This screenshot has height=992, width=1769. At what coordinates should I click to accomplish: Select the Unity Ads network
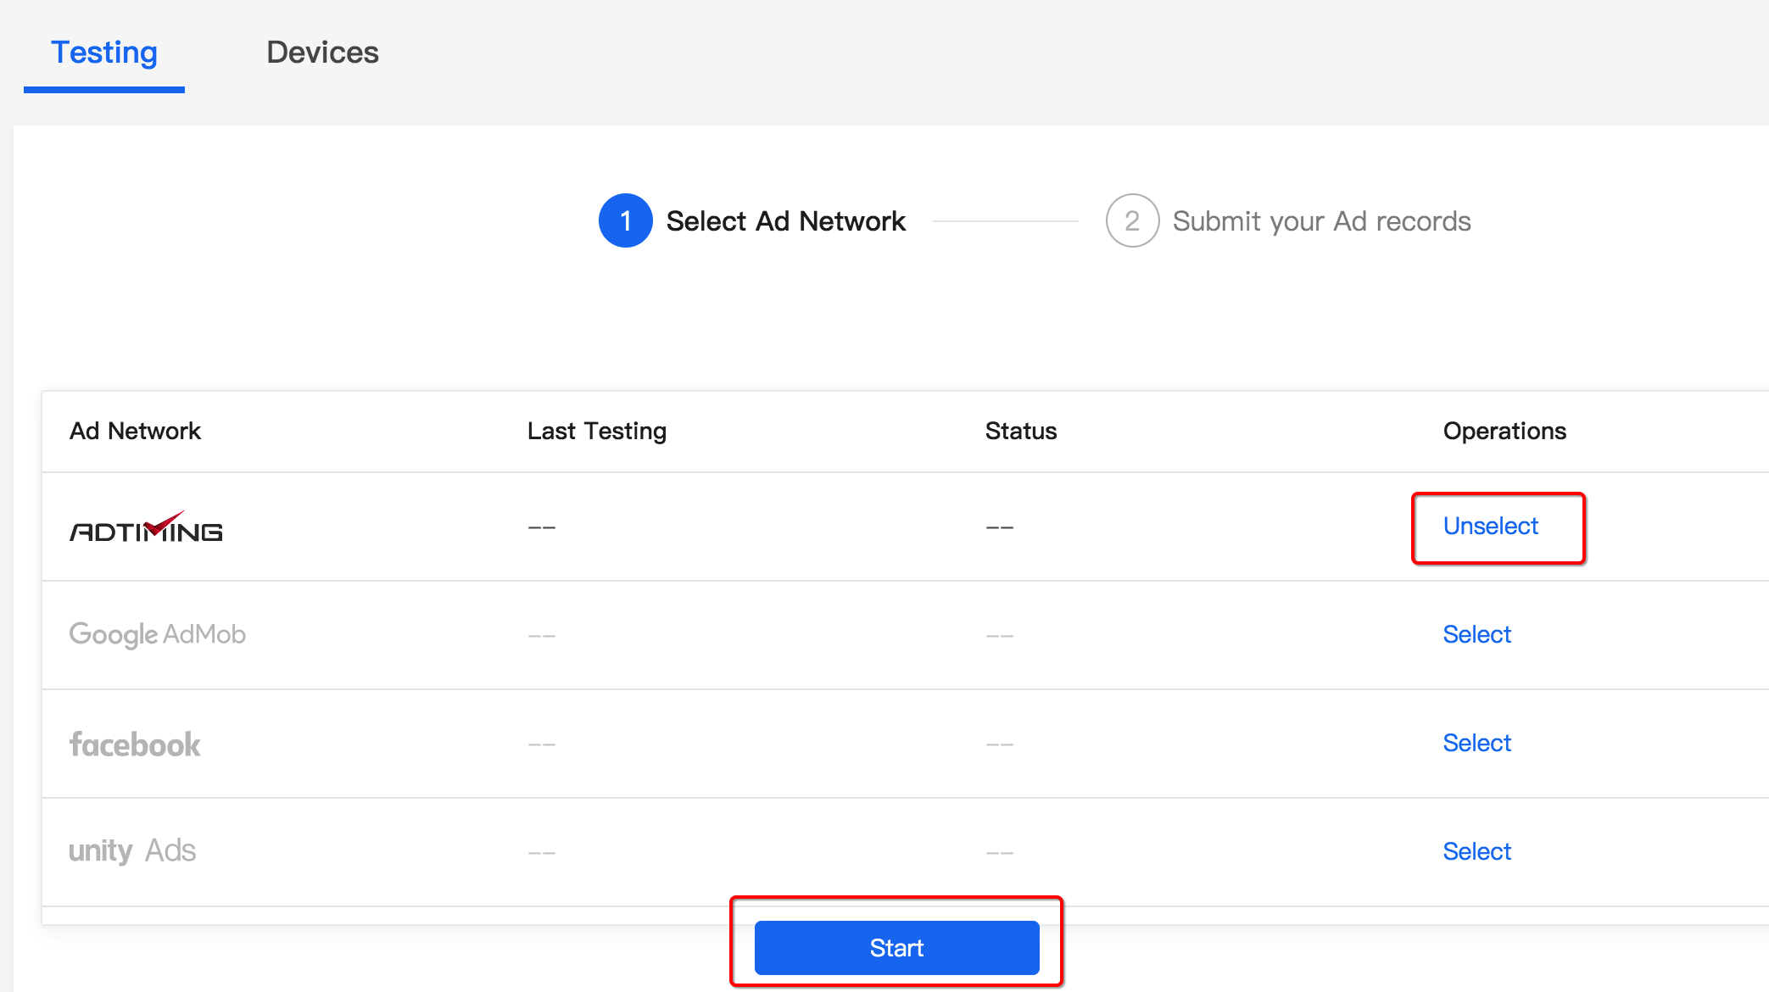1477,851
